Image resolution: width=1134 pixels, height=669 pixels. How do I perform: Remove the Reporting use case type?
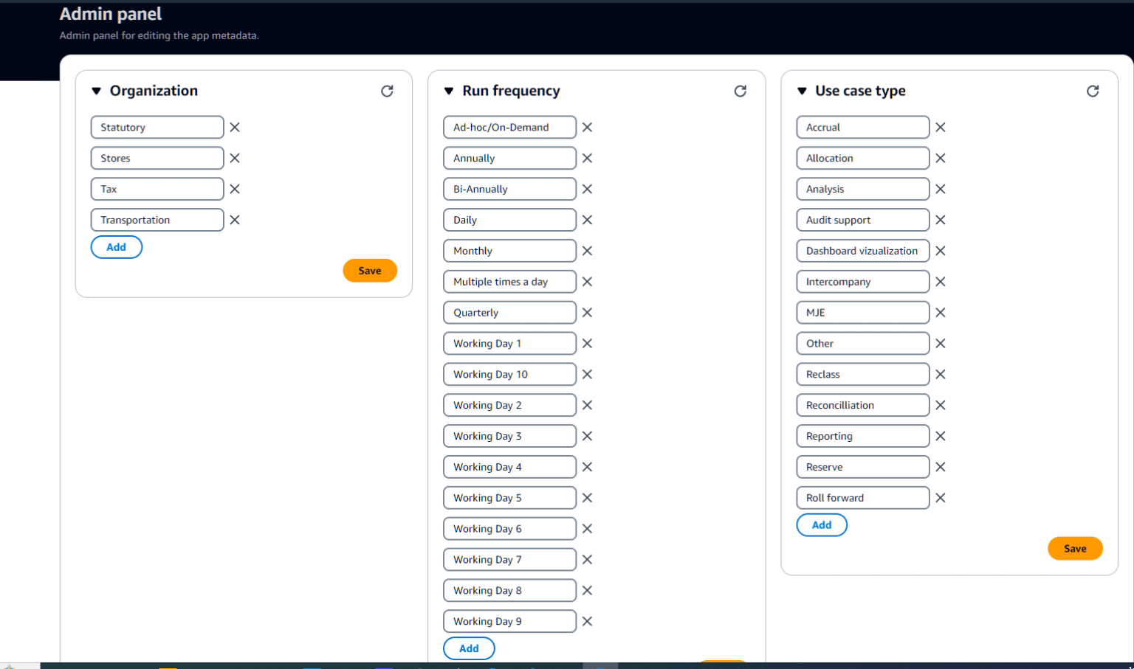click(x=940, y=435)
